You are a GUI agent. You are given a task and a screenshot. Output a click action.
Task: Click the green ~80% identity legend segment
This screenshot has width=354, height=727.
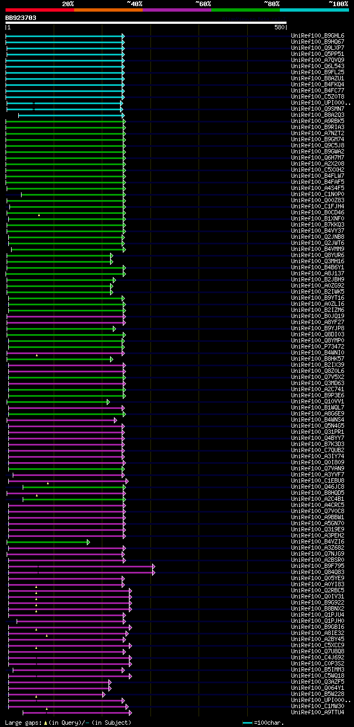point(246,9)
